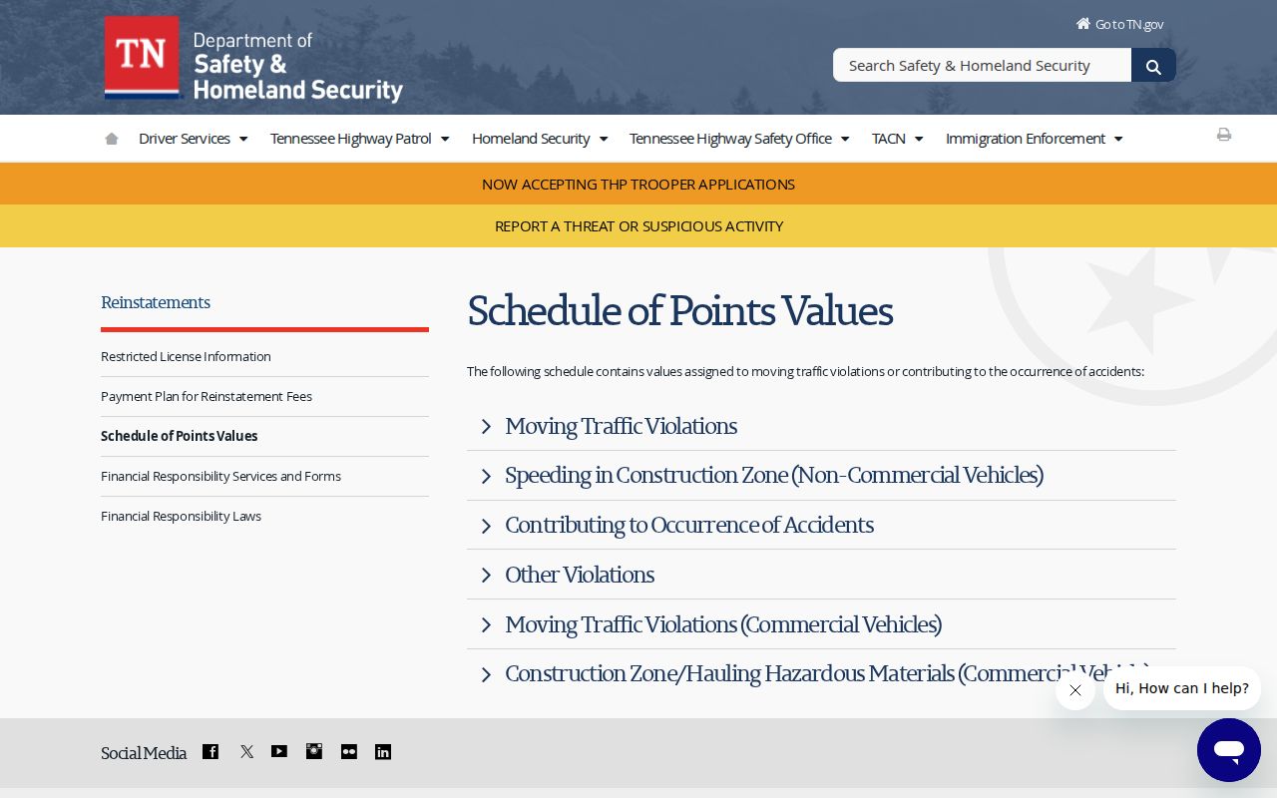The width and height of the screenshot is (1277, 798).
Task: Click the THP Trooper Applications banner
Action: (638, 185)
